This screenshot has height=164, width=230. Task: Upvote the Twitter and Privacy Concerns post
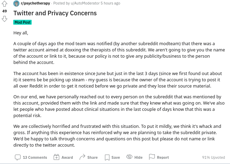pos(5,4)
